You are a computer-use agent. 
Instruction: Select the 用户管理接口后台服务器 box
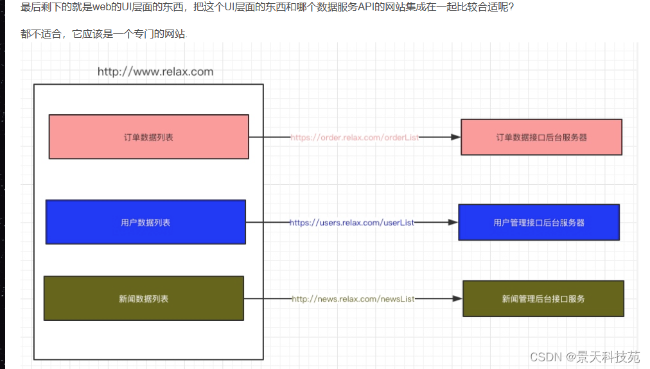pos(539,223)
